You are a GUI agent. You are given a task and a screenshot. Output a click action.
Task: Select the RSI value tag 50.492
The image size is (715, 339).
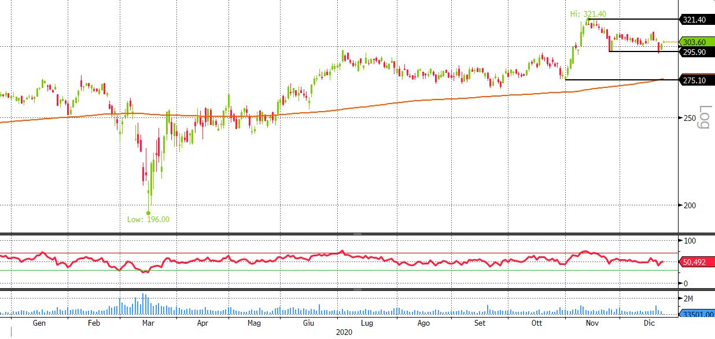click(x=696, y=262)
